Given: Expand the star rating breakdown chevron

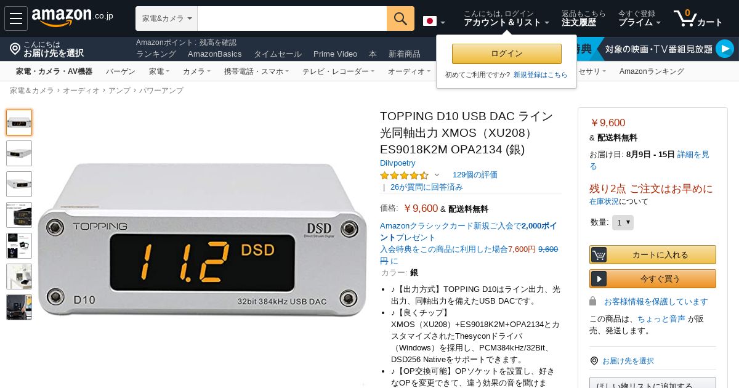Looking at the screenshot, I should tap(437, 175).
